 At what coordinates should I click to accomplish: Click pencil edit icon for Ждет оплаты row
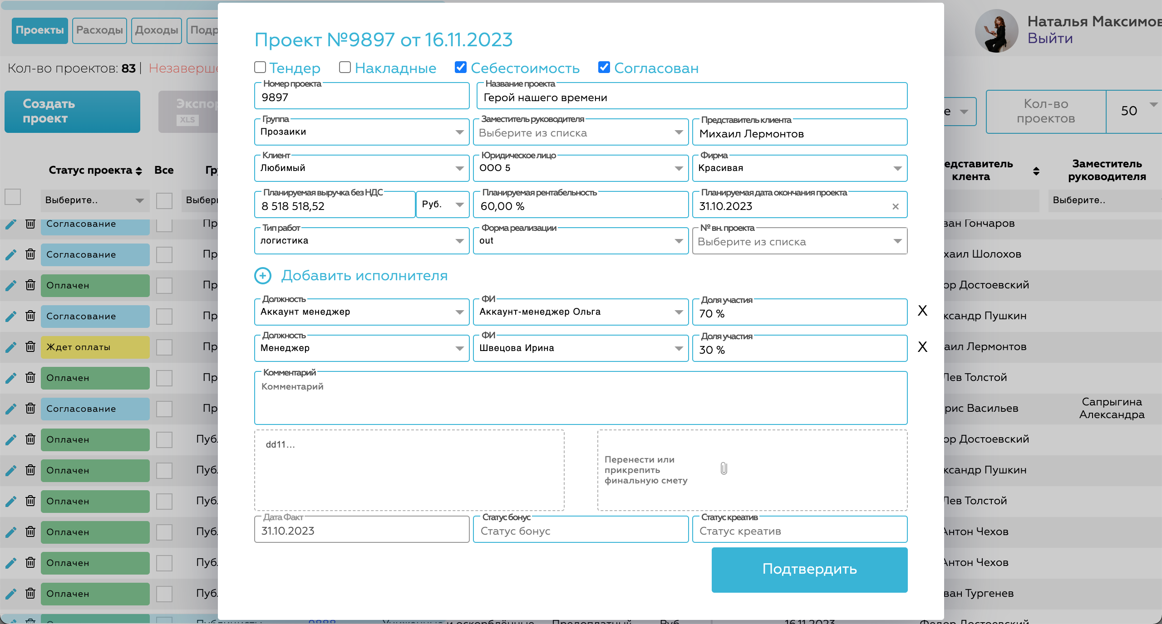click(x=11, y=347)
